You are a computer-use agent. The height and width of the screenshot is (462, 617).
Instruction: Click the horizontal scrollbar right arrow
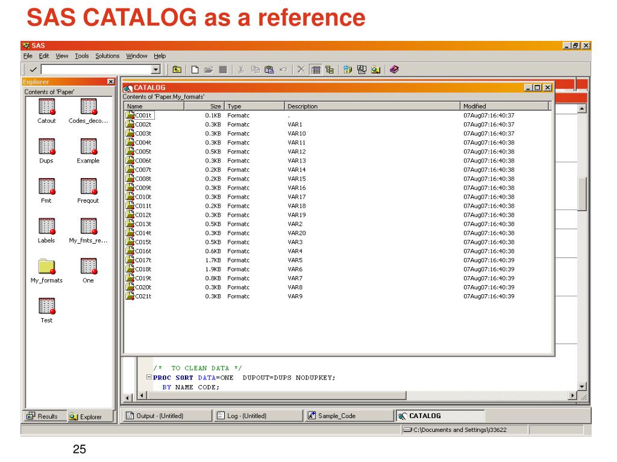pos(572,395)
